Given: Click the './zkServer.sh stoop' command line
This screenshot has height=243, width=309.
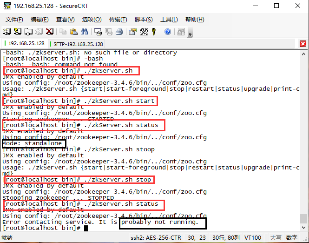Looking at the screenshot, I should coord(79,149).
